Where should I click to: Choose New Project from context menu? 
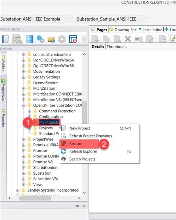99,128
